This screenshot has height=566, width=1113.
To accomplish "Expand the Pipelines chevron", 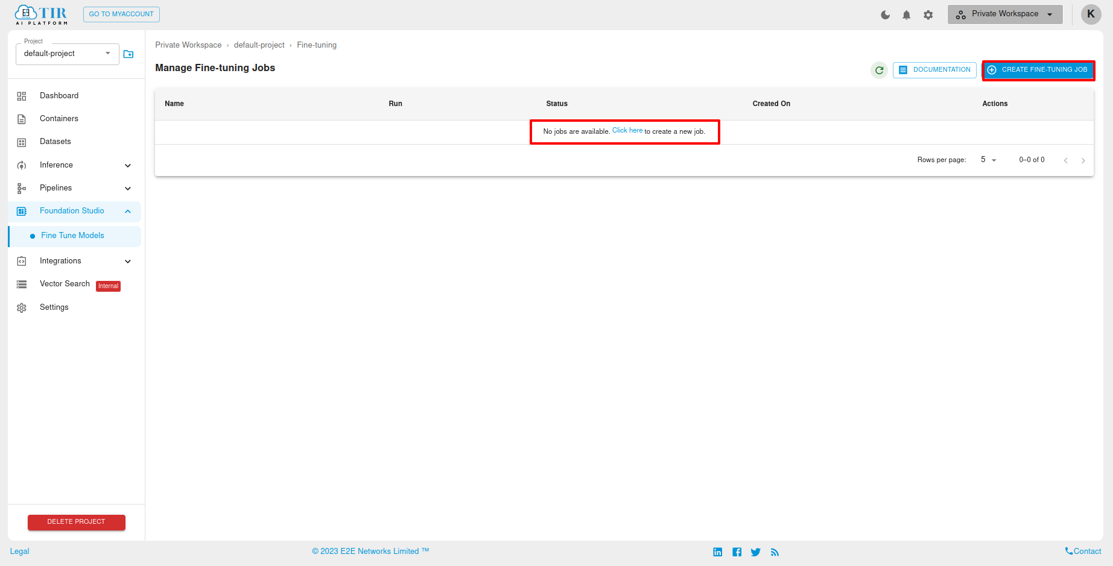I will (x=128, y=189).
